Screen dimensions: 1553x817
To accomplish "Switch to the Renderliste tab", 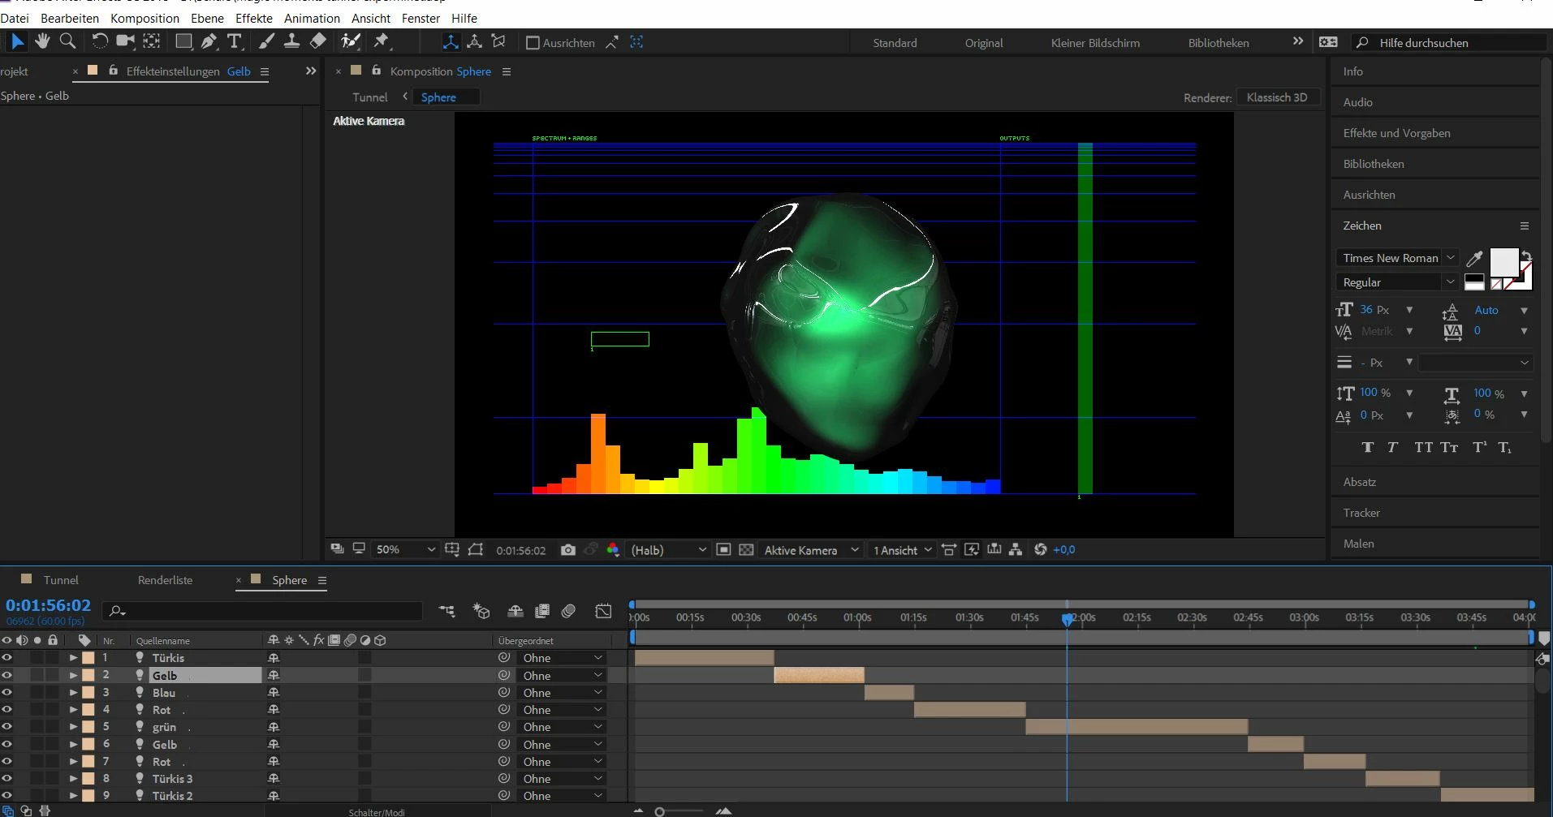I will coord(165,580).
